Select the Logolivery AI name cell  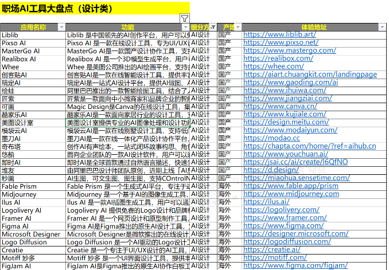[33, 210]
